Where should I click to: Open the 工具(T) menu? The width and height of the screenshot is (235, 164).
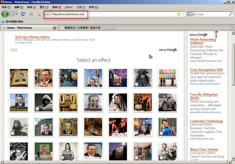click(x=81, y=7)
